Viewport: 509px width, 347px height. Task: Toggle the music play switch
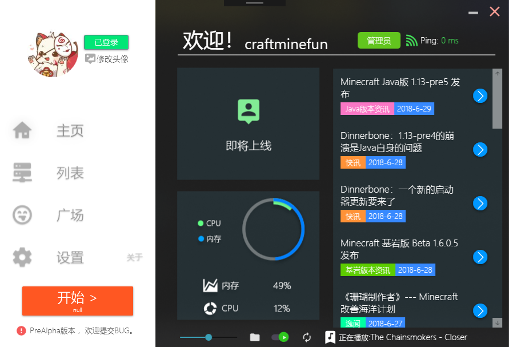(280, 337)
